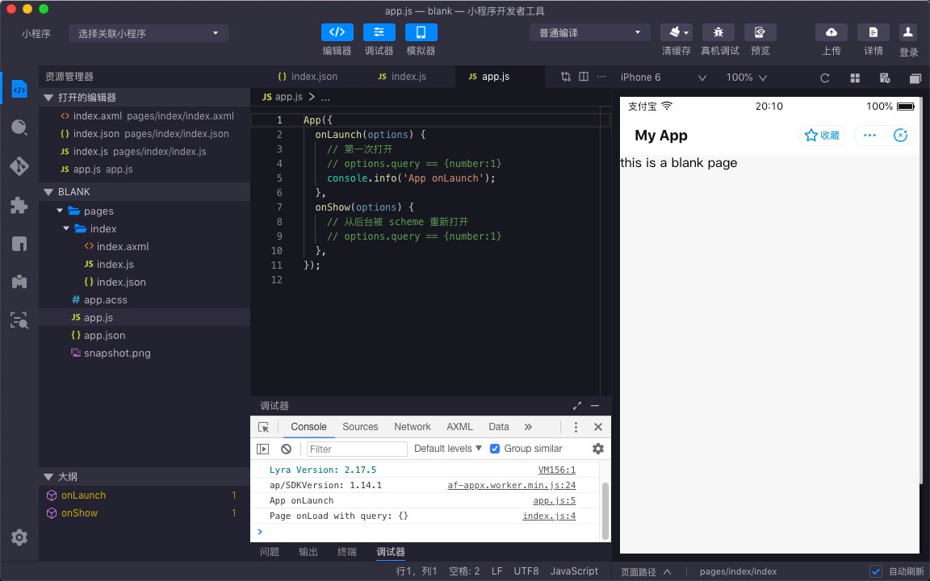930x581 pixels.
Task: Collapse the BLANK project section
Action: point(48,192)
